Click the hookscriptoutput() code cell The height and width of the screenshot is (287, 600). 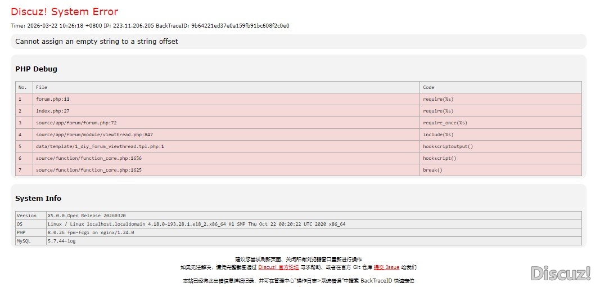click(500, 146)
